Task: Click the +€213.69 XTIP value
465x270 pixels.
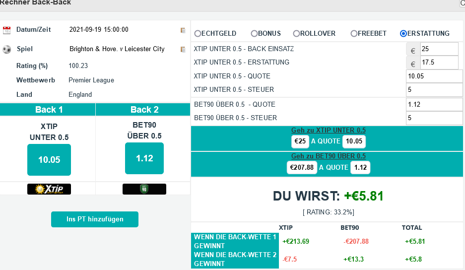Action: [296, 242]
